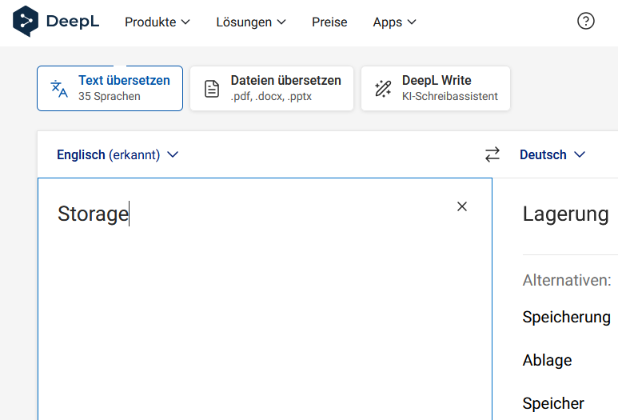Open the Englisch (erkannt) source language selector
The width and height of the screenshot is (618, 420).
point(118,154)
